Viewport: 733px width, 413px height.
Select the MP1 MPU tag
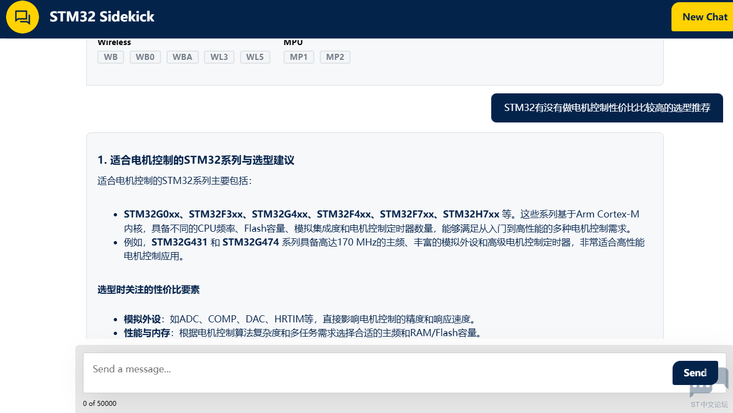point(299,57)
